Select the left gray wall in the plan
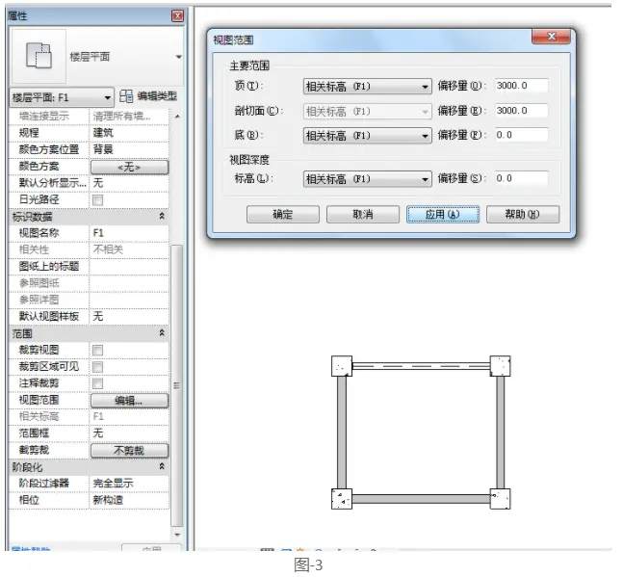This screenshot has width=623, height=577. [342, 433]
